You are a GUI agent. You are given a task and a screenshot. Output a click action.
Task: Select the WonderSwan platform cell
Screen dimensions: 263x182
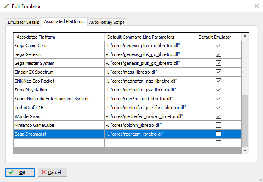[59, 116]
